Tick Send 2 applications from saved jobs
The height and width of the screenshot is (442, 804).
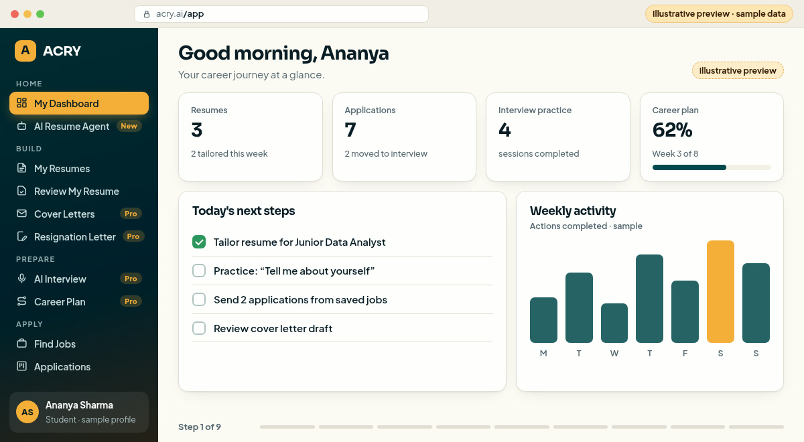coord(199,299)
